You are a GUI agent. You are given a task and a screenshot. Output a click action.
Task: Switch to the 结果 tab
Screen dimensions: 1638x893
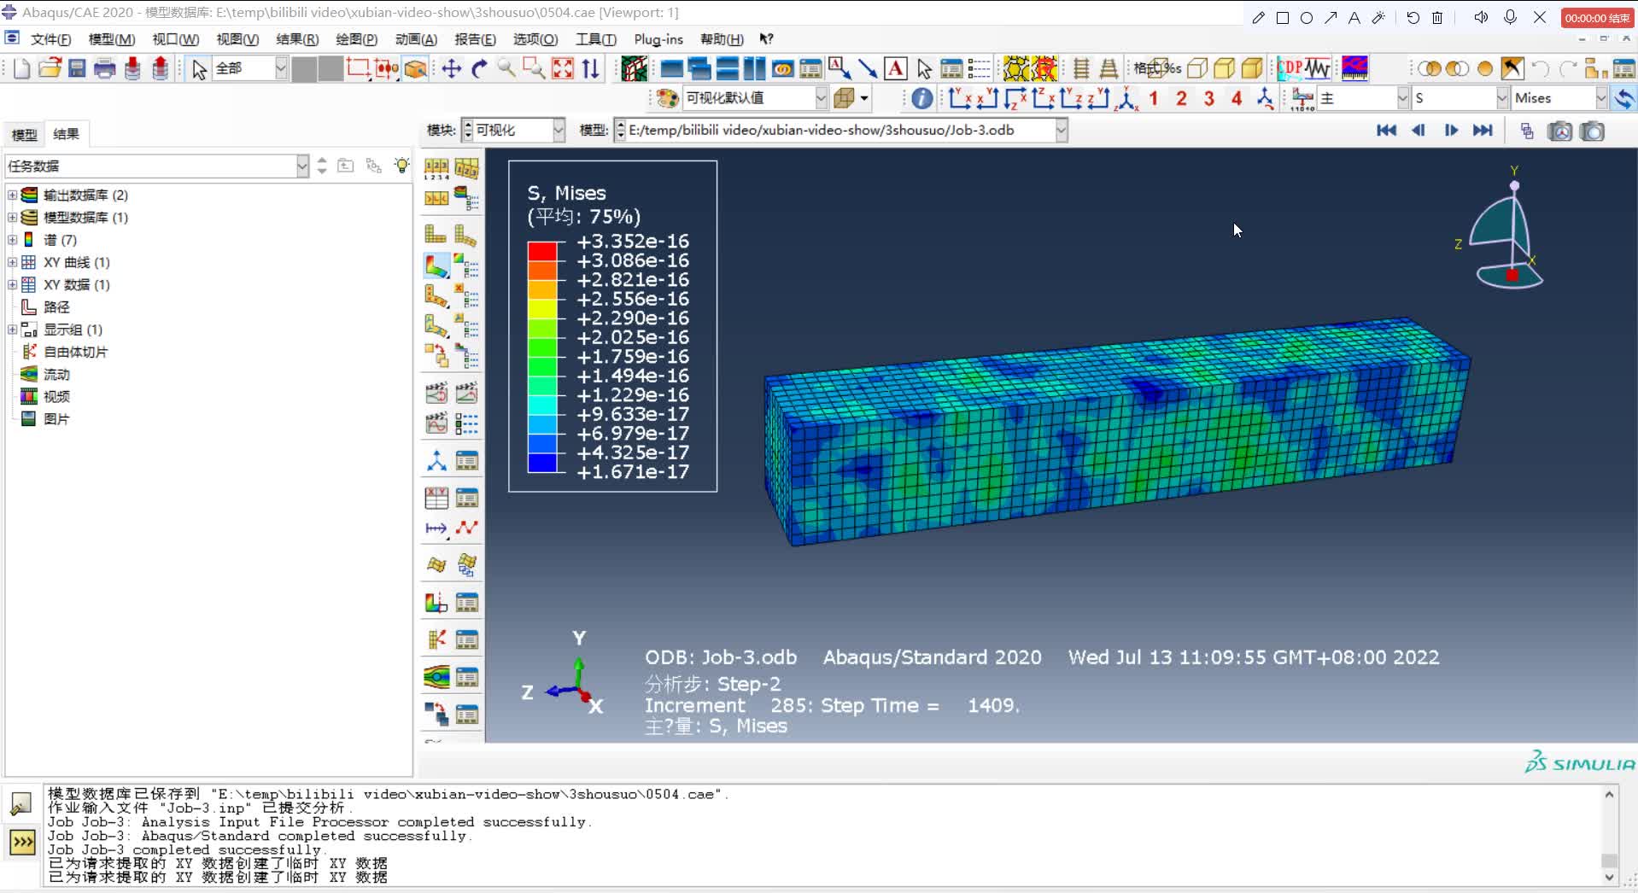point(66,134)
